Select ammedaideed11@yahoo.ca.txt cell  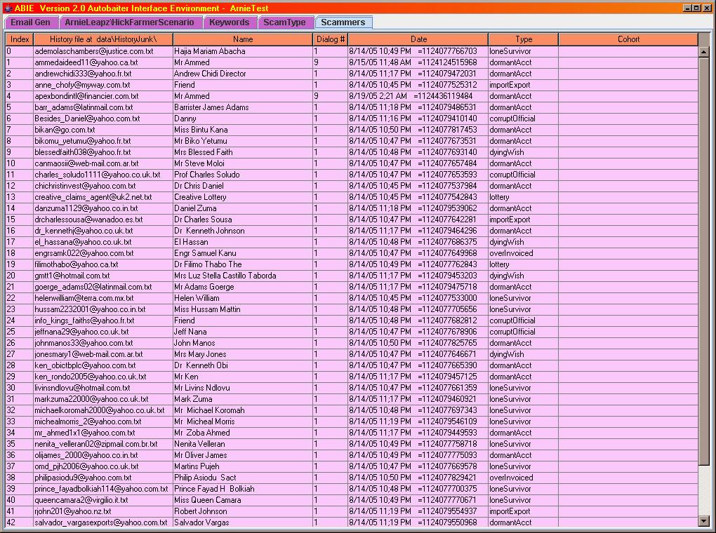point(103,62)
